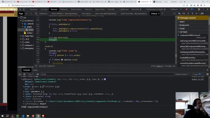210x118 pixels.
Task: Open index.js source link in status bar
Action: 160,66
